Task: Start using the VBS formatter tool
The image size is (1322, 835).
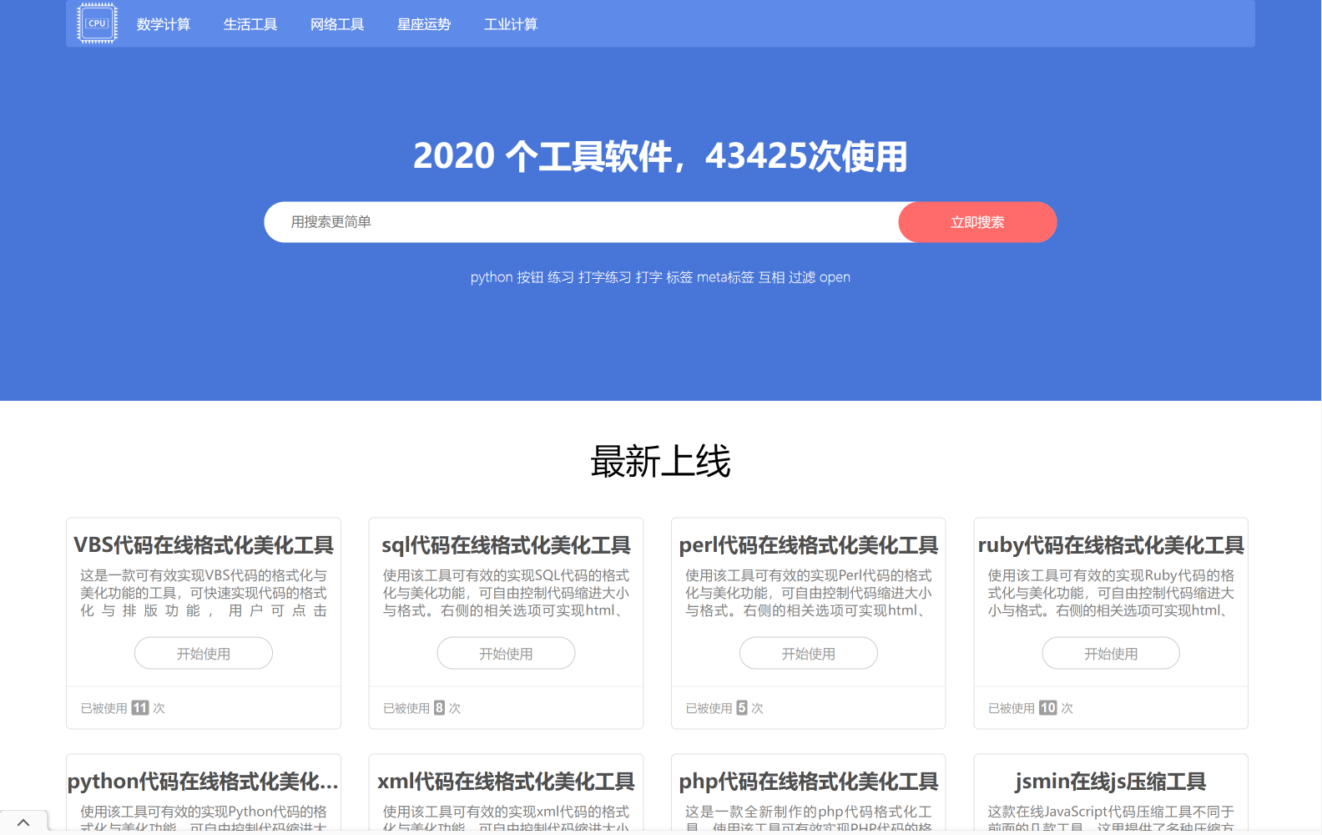Action: tap(204, 653)
